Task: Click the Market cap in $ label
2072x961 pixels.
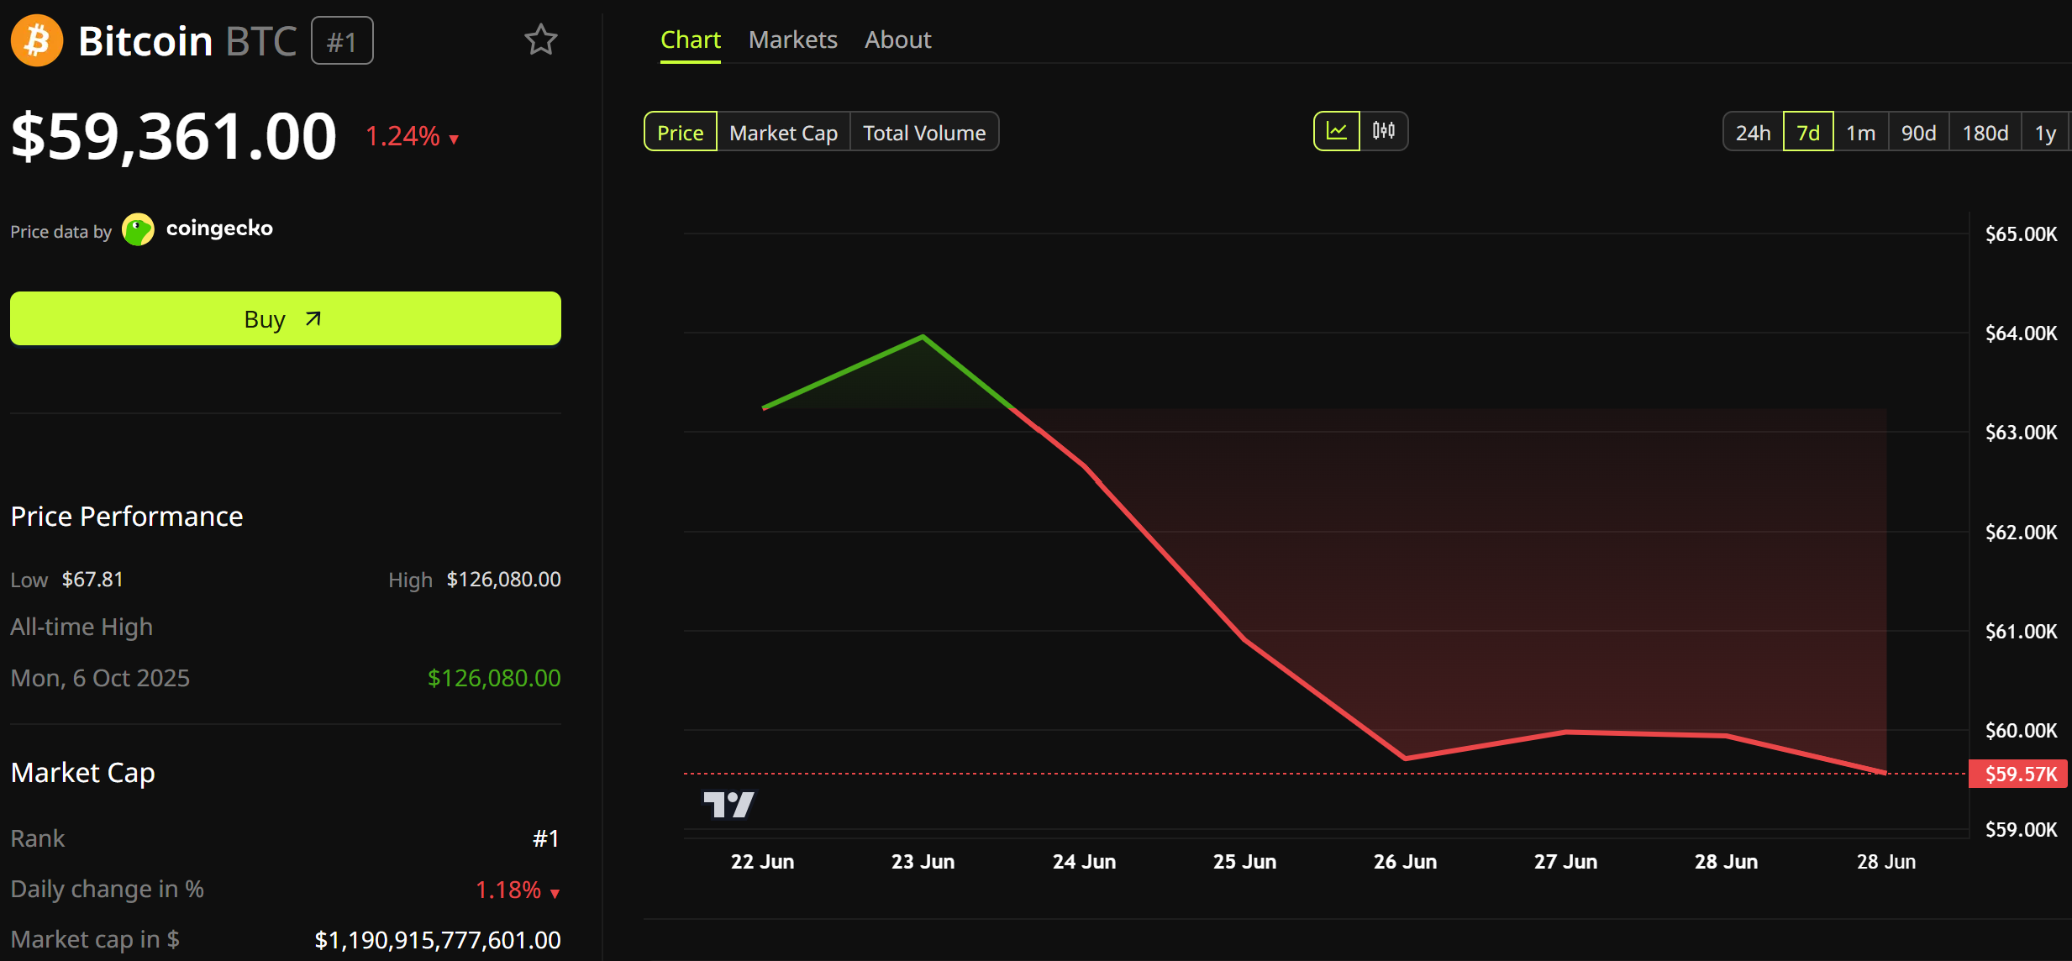Action: point(95,939)
